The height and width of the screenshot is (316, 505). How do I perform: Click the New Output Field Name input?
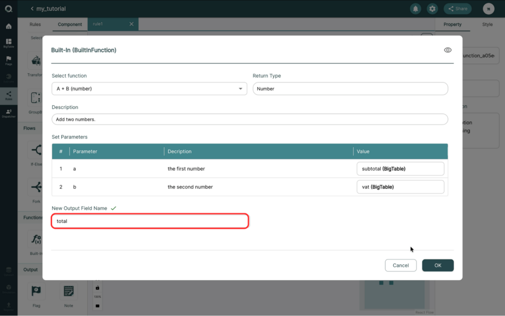[x=150, y=221]
